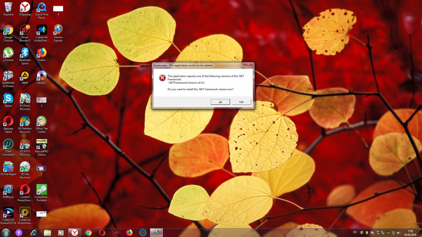Image resolution: width=422 pixels, height=237 pixels.
Task: Select image thumbnail file named 1
Action: [41, 100]
